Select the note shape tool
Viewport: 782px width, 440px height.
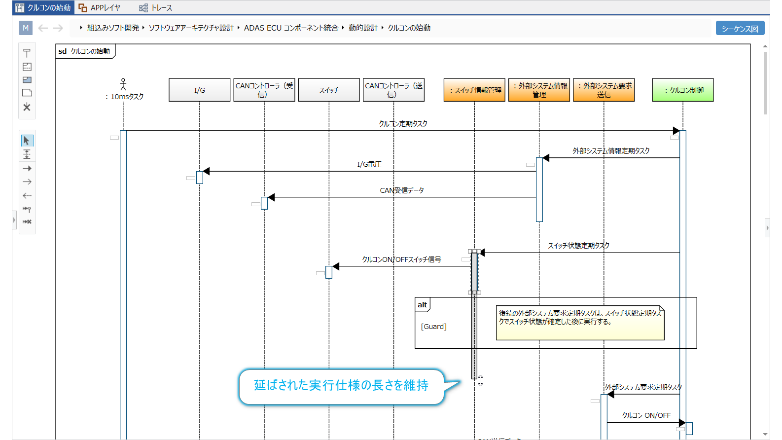[x=27, y=93]
